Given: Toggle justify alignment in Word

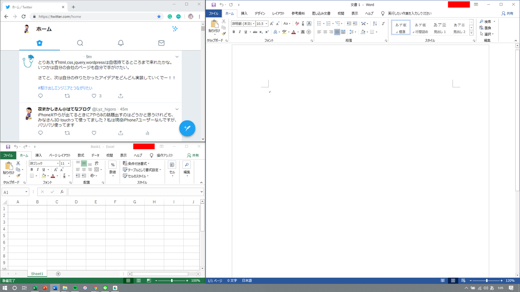Looking at the screenshot, I should click(x=337, y=32).
